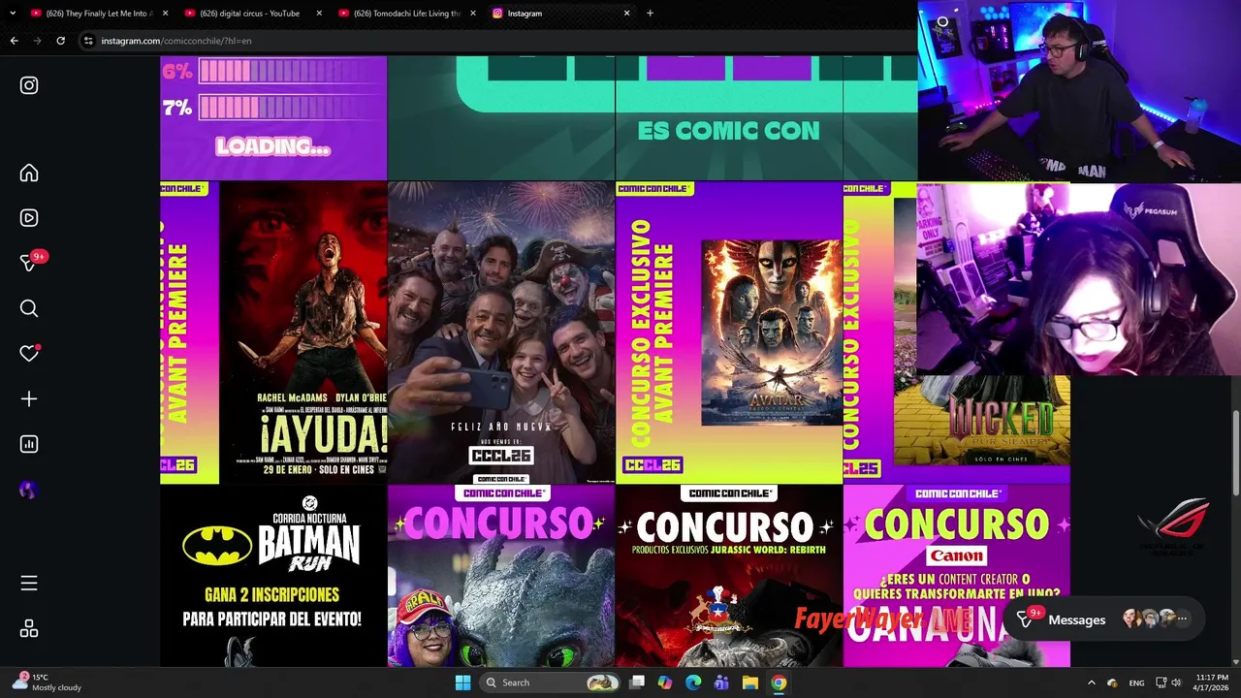Viewport: 1241px width, 698px height.
Task: Go to Instagram Home feed
Action: pos(29,173)
